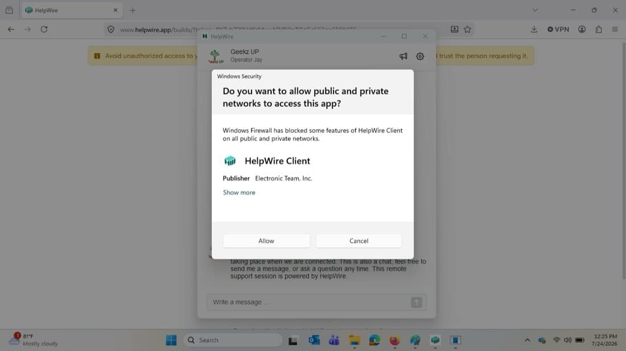This screenshot has width=626, height=351.
Task: Switch to Firefox on the taskbar
Action: pos(395,340)
